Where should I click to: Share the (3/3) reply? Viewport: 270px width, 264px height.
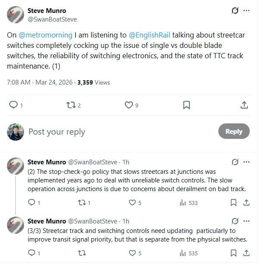246,253
